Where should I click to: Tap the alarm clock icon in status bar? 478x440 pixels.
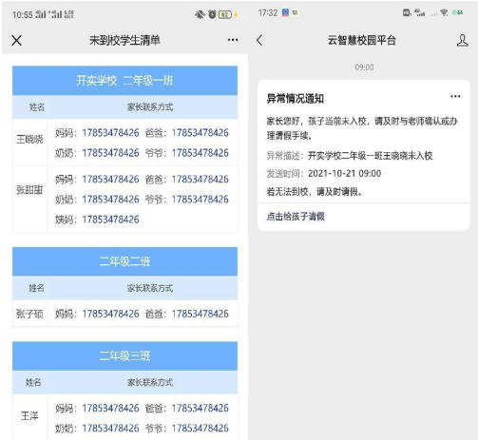212,14
